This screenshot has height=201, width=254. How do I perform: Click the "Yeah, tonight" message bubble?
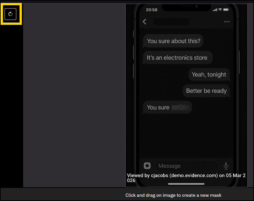209,75
